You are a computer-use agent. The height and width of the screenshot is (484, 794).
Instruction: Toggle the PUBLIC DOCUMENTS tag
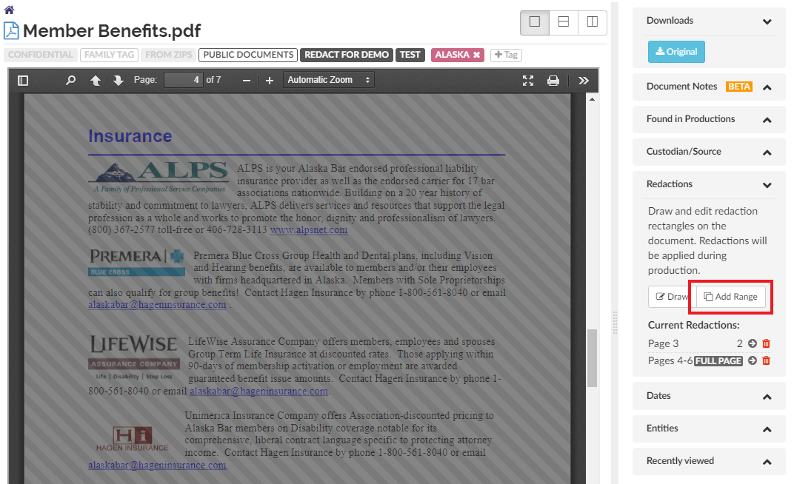[x=248, y=55]
